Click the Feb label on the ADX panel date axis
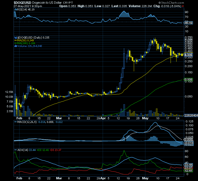The image size is (198, 181). (19, 178)
